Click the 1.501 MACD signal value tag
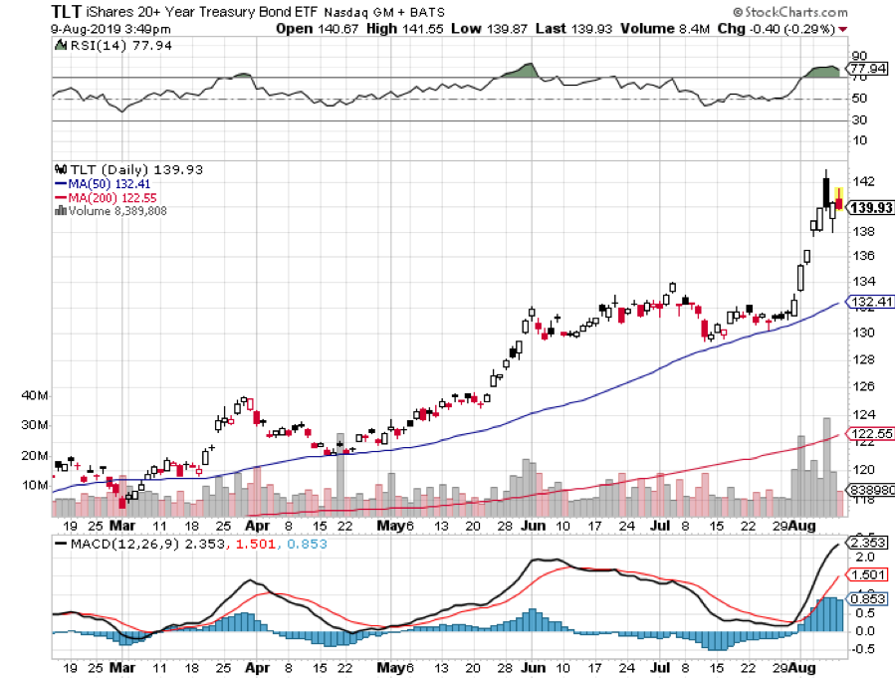 tap(864, 576)
